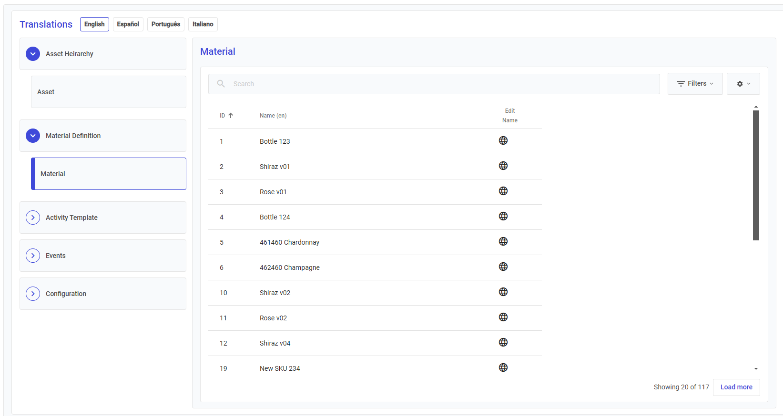The image size is (783, 416).
Task: Collapse the Asset Heirarchy section
Action: (33, 54)
